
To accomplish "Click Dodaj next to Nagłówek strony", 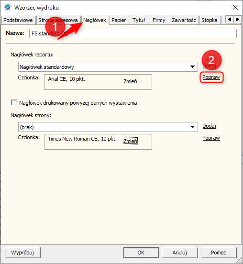I will pyautogui.click(x=210, y=126).
